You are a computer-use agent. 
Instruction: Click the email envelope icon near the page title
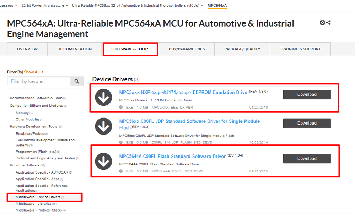[322, 23]
